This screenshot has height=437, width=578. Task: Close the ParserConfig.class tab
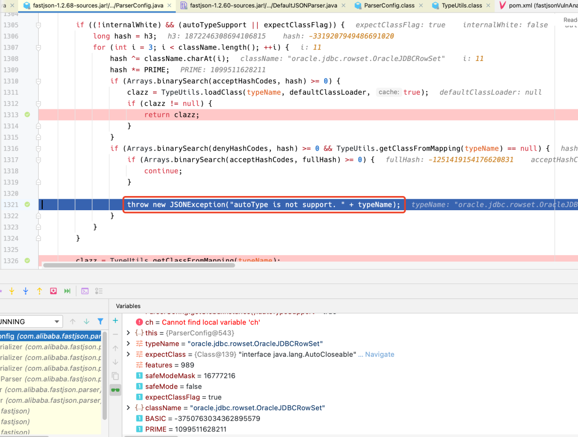coord(420,6)
